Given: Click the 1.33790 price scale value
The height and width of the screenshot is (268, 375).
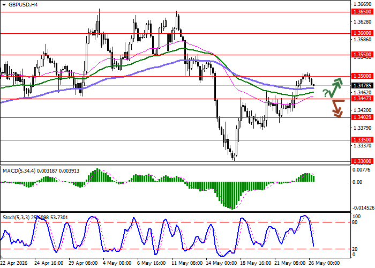Looking at the screenshot, I should tap(363, 128).
